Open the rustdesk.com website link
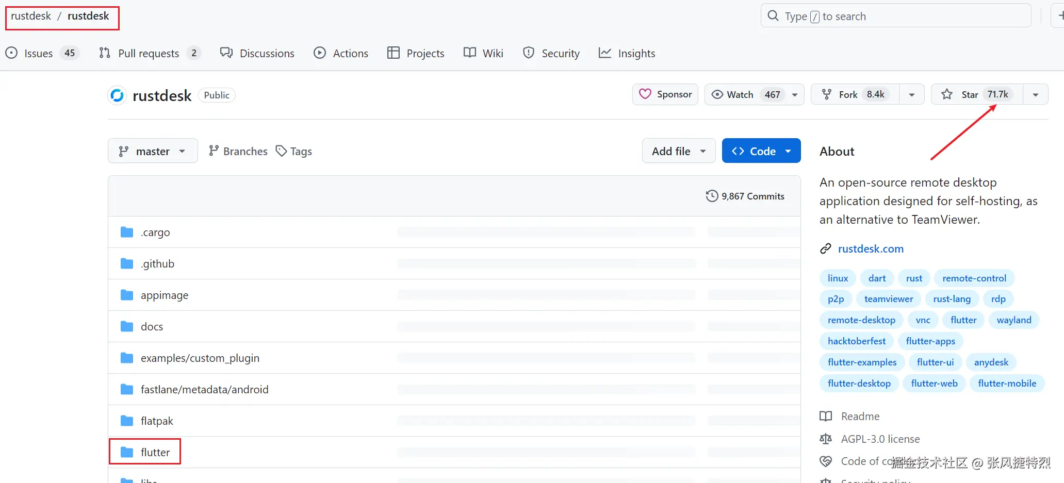 click(x=871, y=249)
